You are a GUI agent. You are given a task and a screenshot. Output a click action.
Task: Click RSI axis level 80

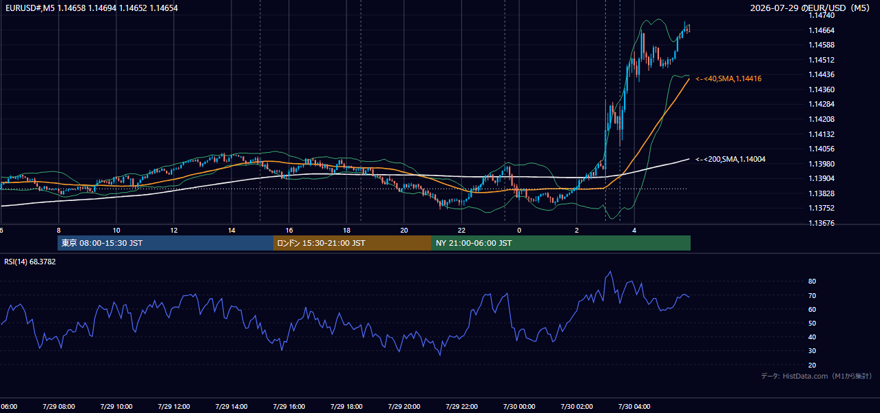(x=813, y=282)
